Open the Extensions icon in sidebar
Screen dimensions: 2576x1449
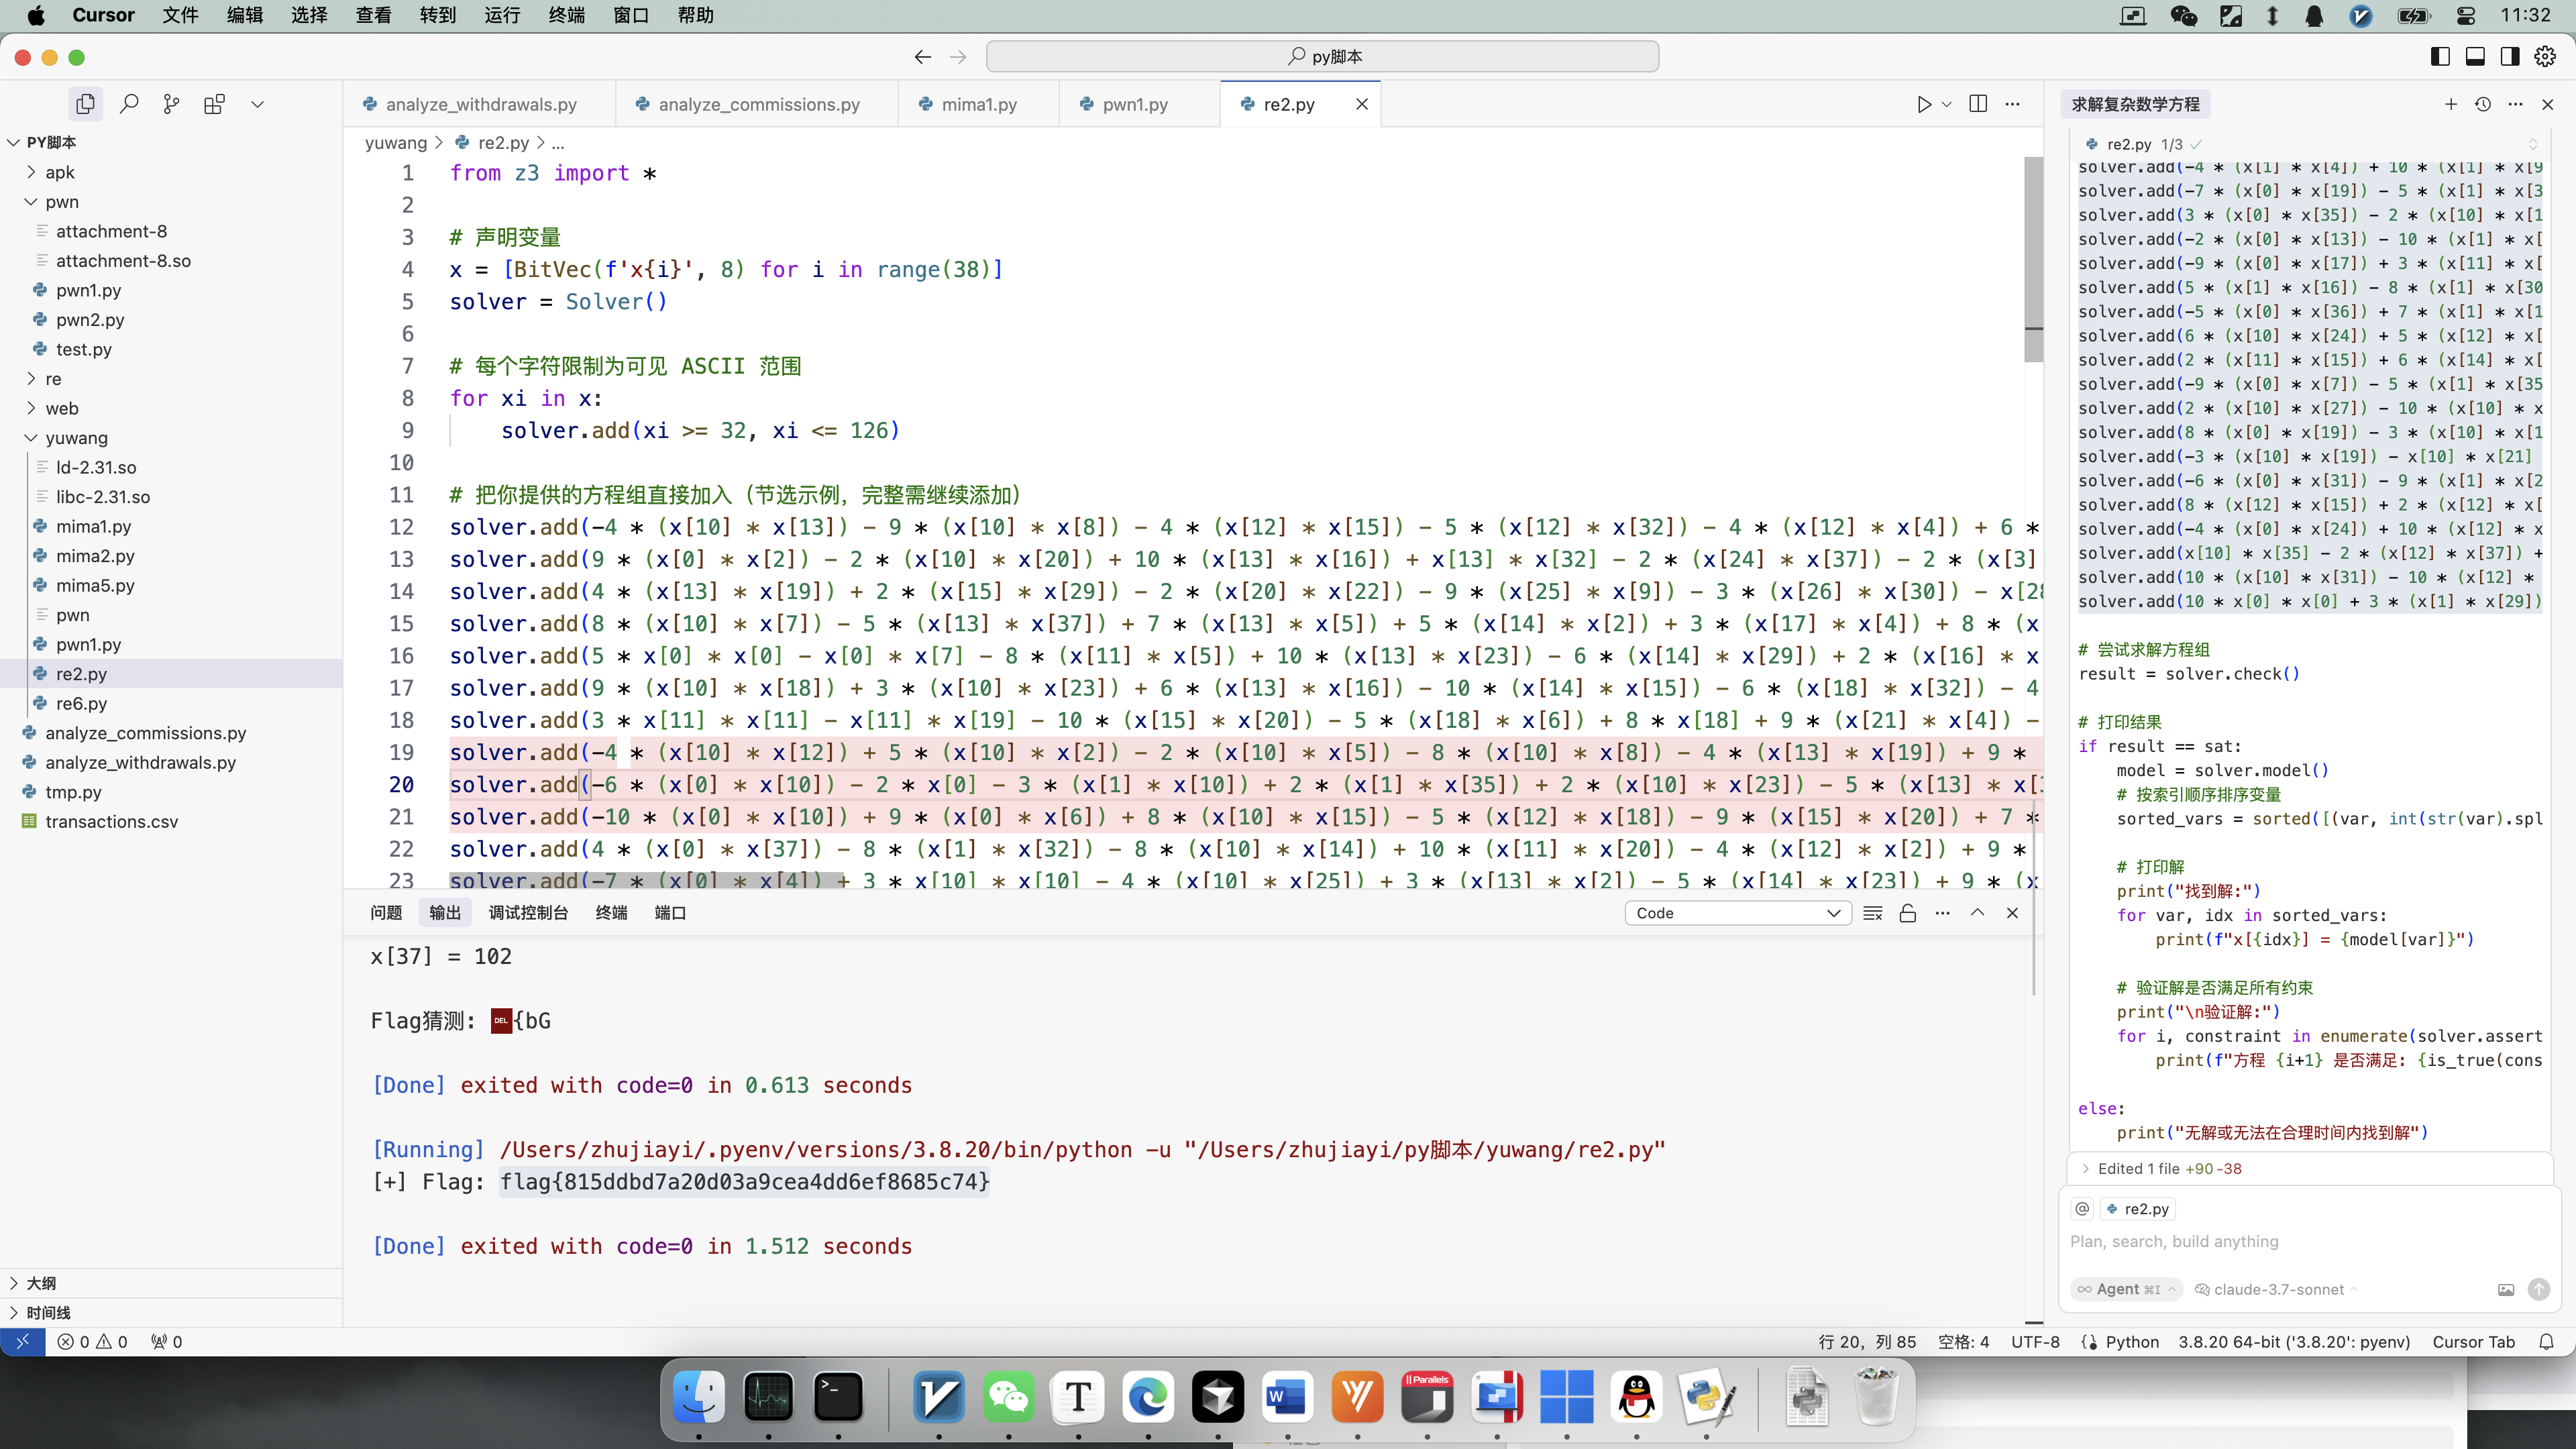(214, 104)
